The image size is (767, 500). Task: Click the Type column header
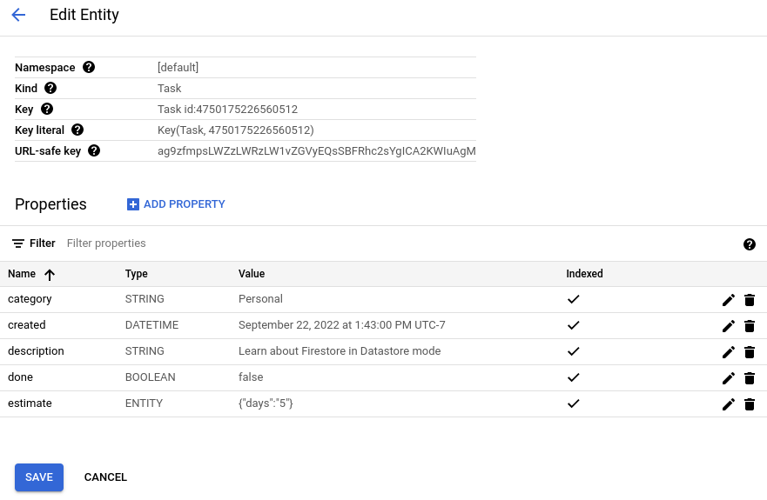pyautogui.click(x=137, y=274)
